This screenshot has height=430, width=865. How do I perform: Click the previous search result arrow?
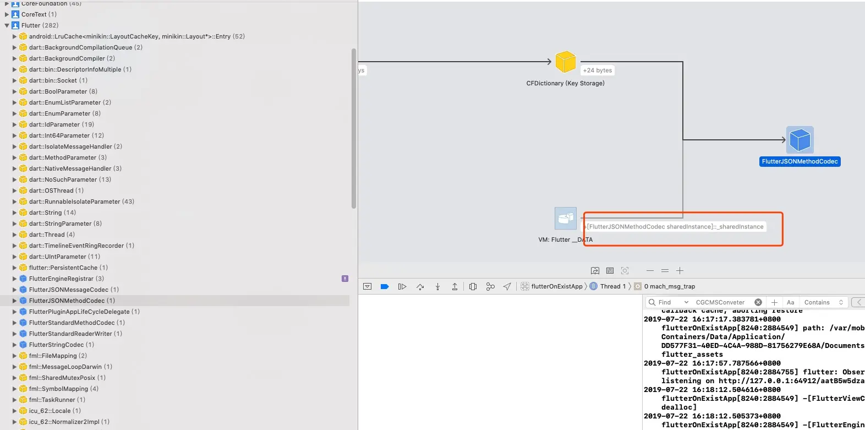(x=858, y=302)
